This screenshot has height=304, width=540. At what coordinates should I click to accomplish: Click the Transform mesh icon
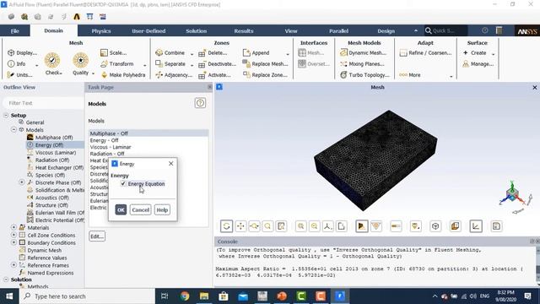click(104, 64)
